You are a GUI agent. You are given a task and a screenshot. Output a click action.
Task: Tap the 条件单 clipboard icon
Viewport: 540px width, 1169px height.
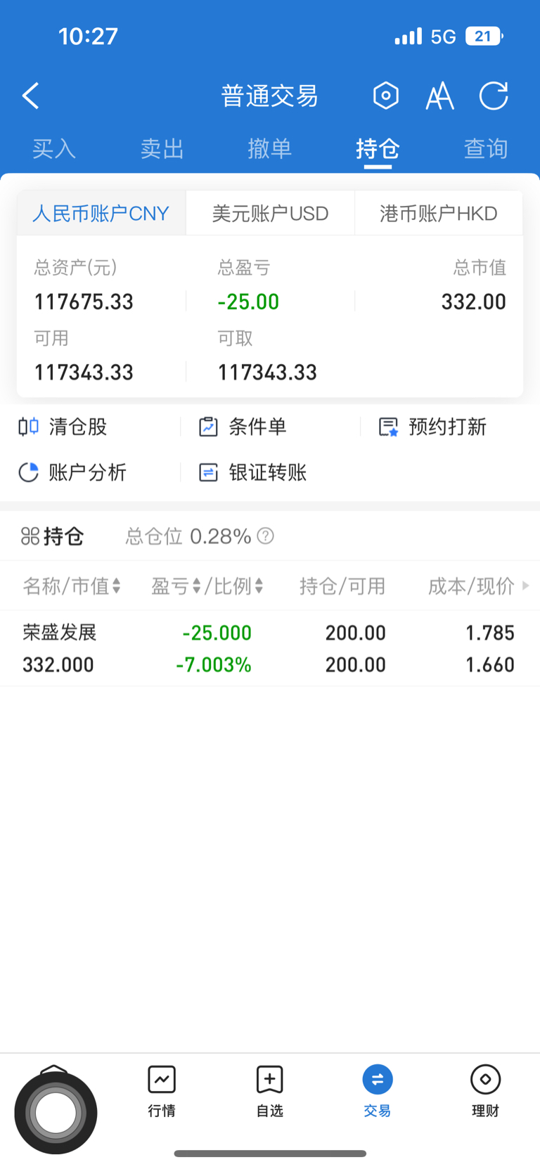(208, 427)
